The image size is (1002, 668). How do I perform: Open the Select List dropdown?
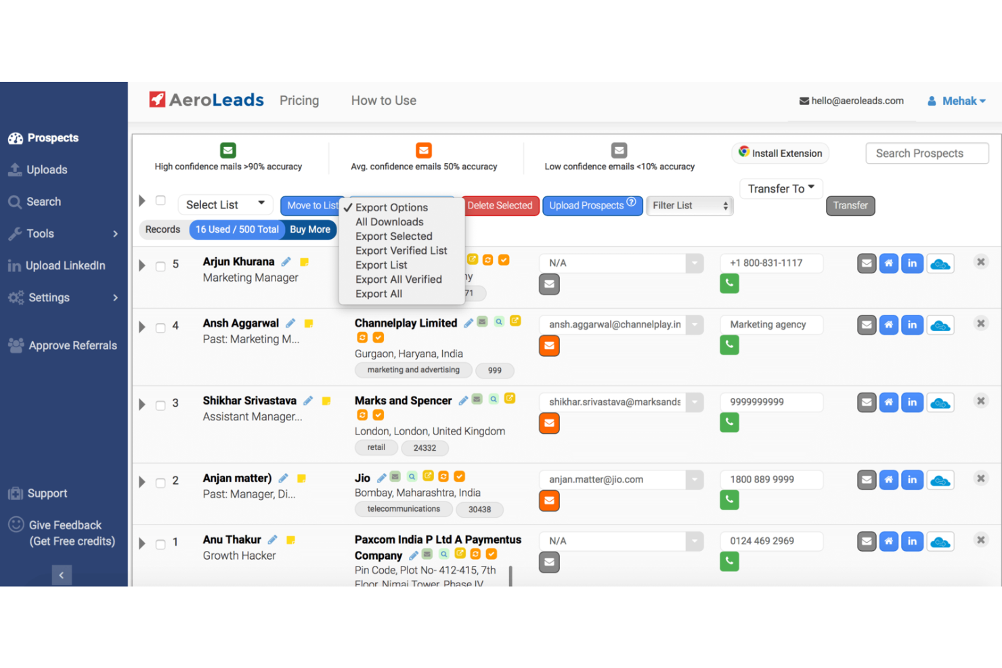pyautogui.click(x=225, y=204)
